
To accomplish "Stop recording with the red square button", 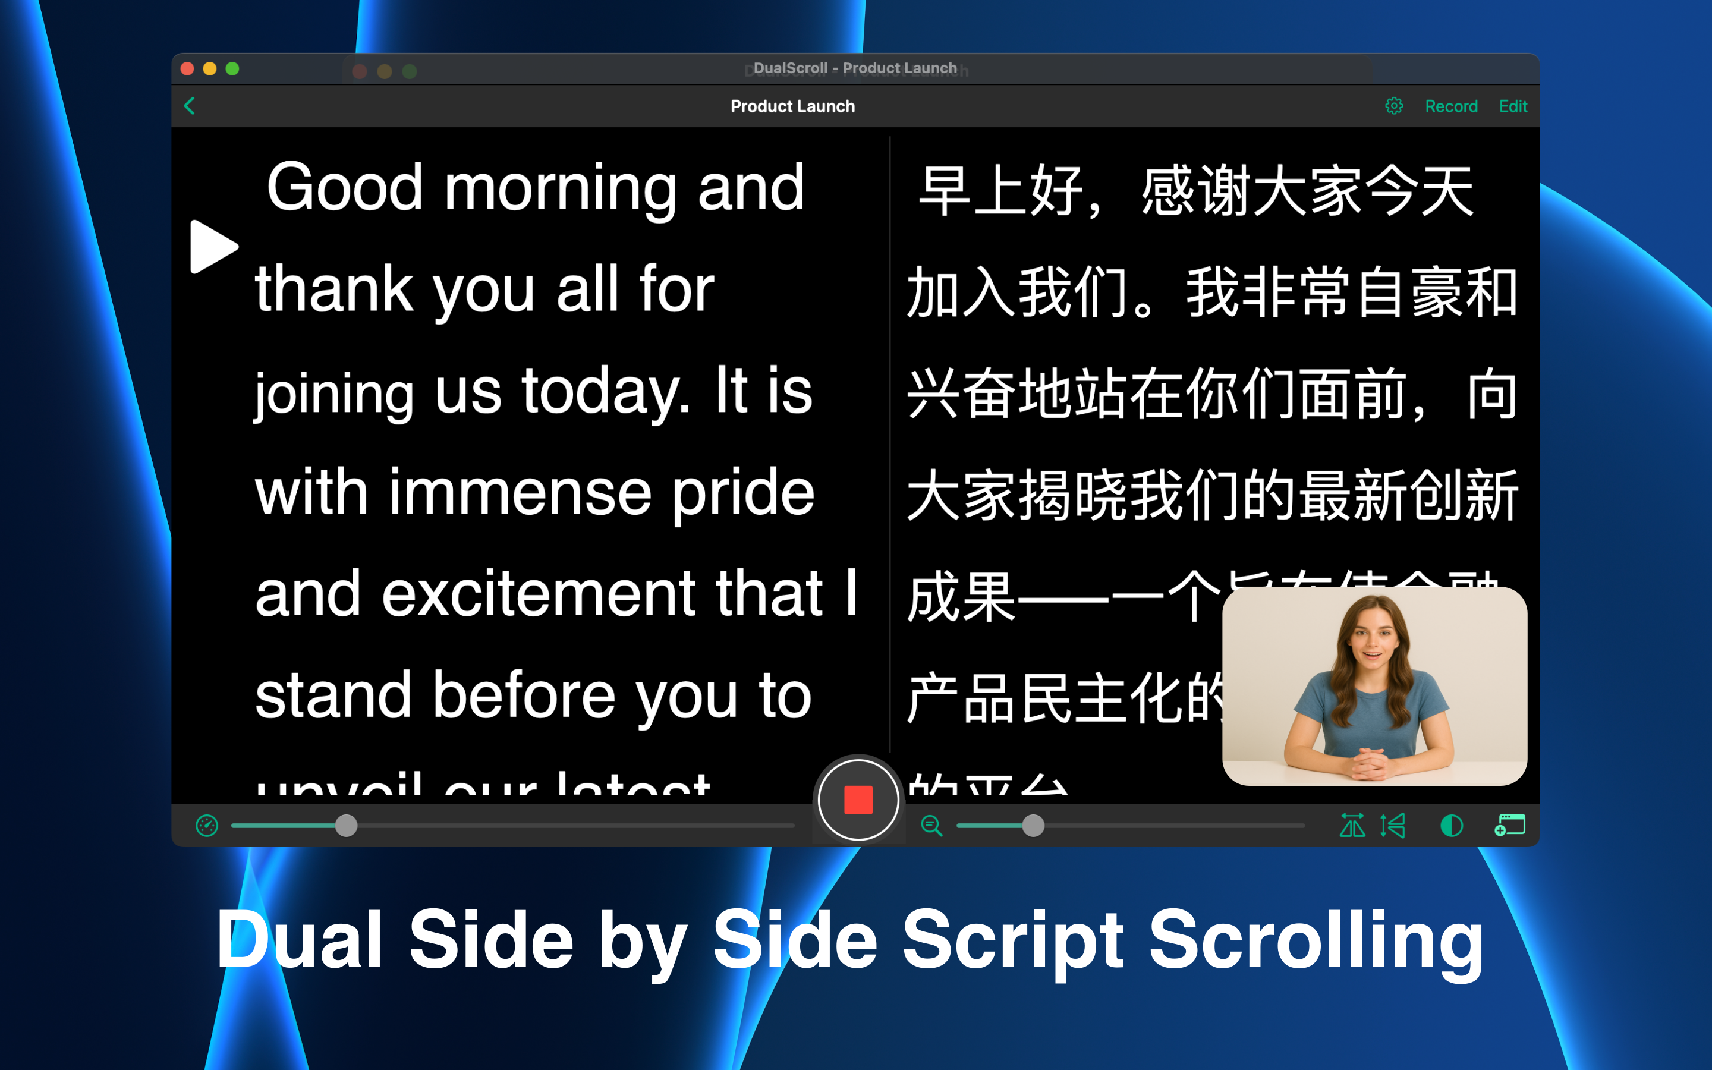I will (x=858, y=800).
